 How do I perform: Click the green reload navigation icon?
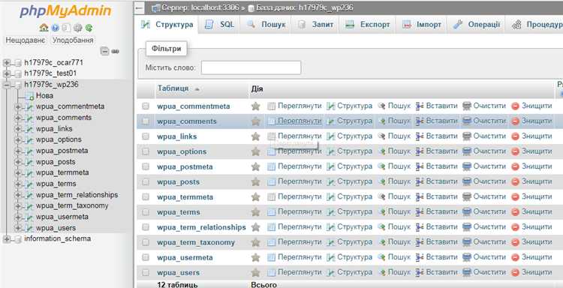89,28
